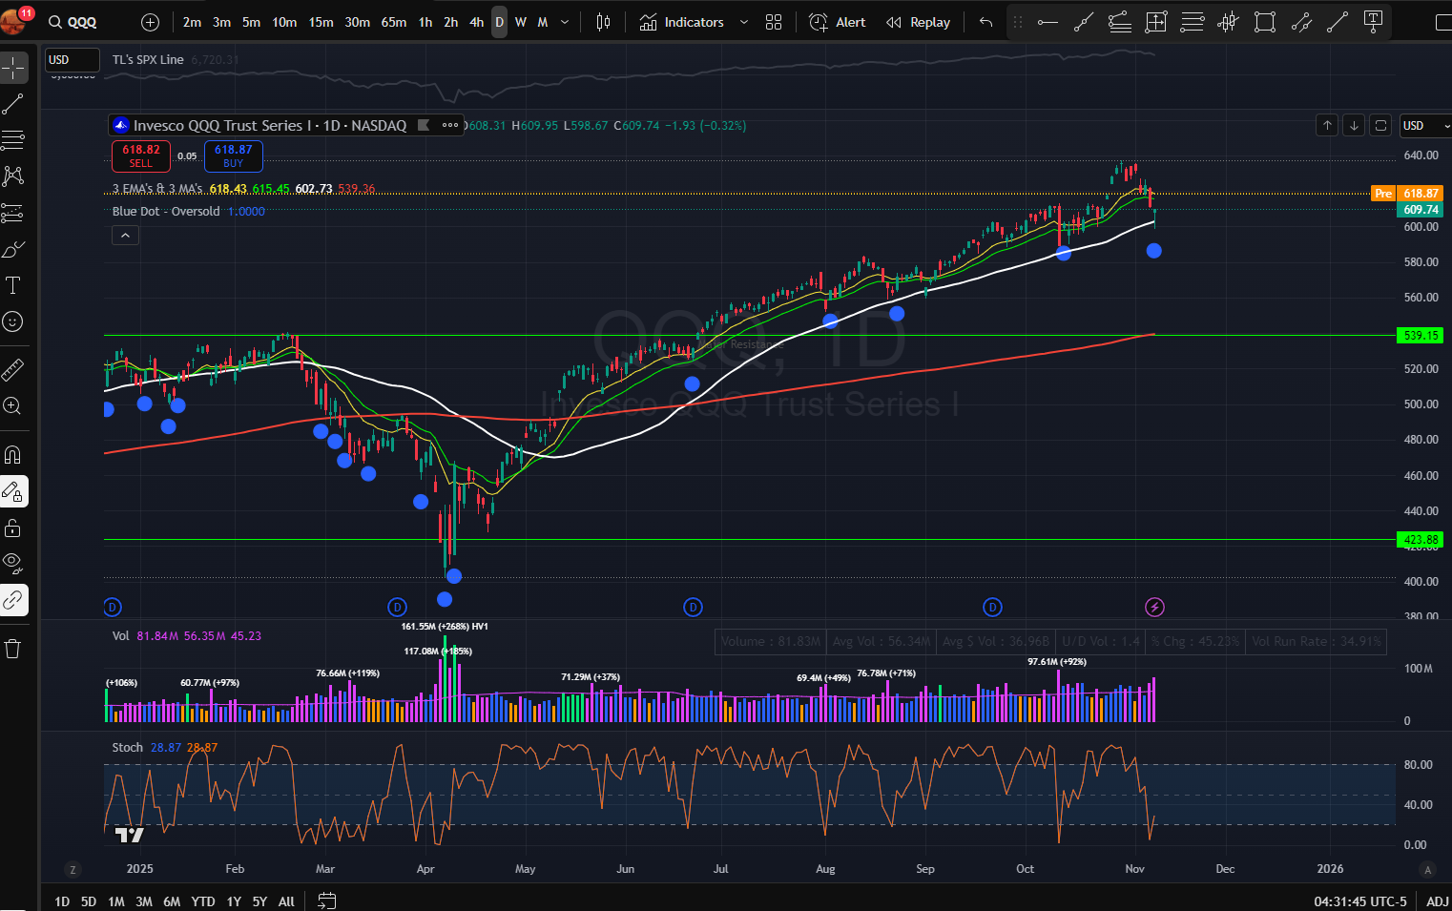1452x911 pixels.
Task: Activate the zoom in tool
Action: [x=13, y=406]
